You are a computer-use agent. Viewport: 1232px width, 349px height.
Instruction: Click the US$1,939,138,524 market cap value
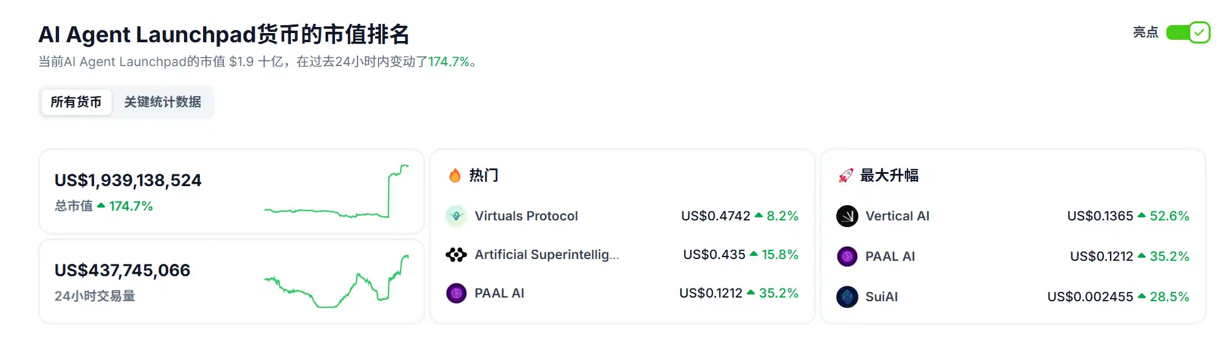click(x=128, y=181)
